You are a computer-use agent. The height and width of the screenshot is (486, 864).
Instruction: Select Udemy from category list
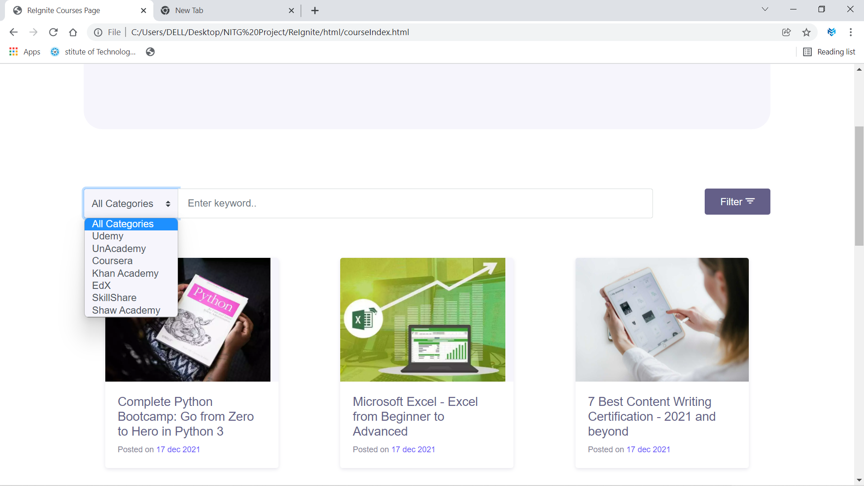[108, 236]
